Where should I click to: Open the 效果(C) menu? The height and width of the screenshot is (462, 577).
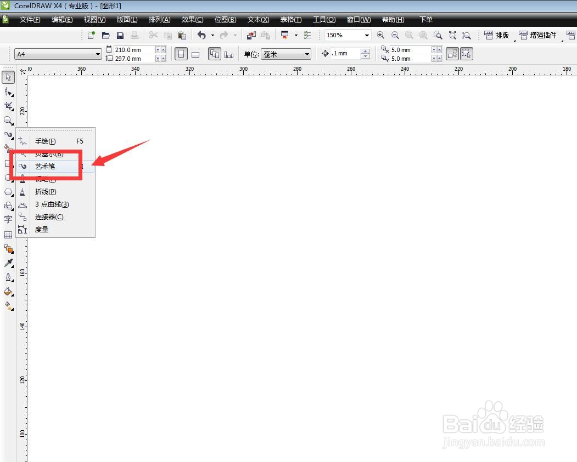pos(192,20)
